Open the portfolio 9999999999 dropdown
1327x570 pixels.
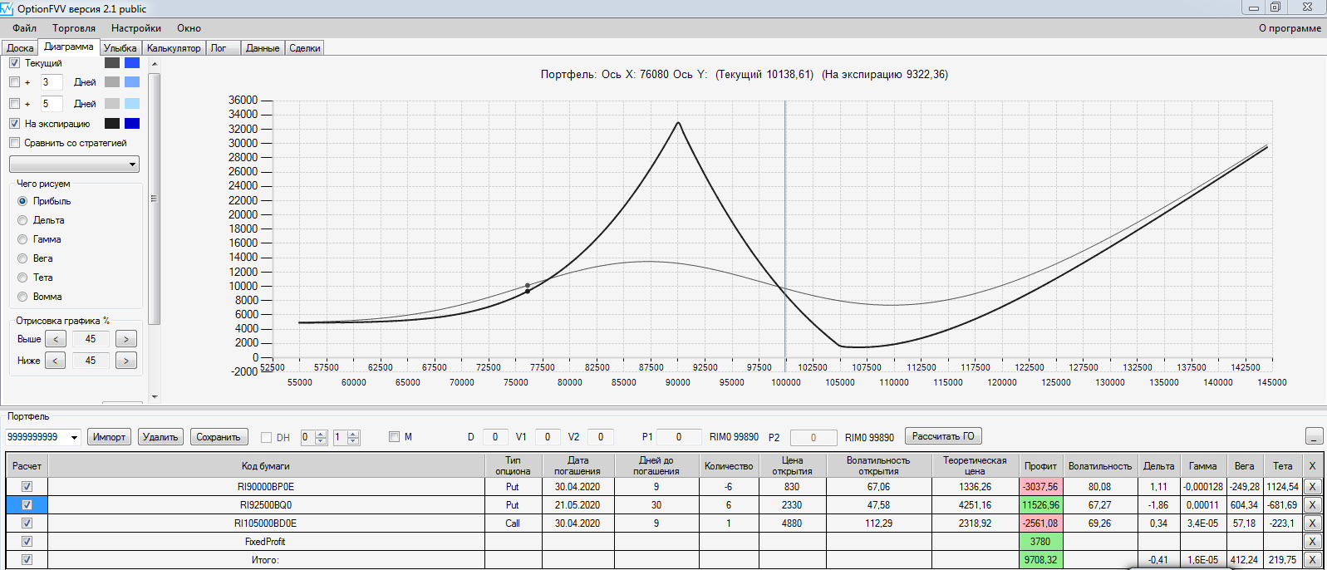pos(74,437)
